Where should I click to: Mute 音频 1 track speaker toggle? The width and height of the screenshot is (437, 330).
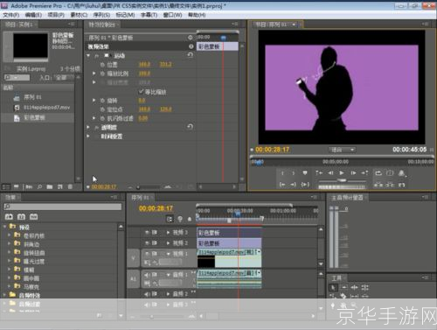[x=147, y=275]
